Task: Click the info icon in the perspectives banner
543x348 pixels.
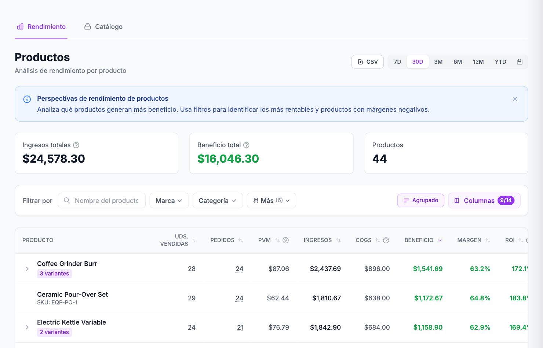Action: pos(27,99)
